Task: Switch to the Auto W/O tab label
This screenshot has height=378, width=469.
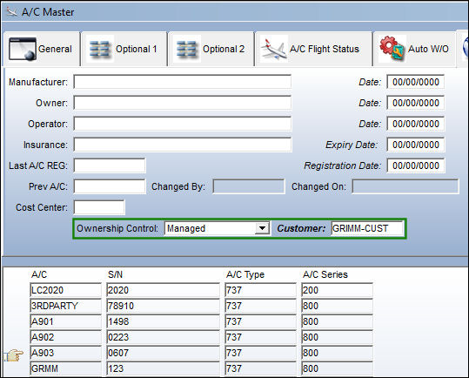Action: point(428,49)
